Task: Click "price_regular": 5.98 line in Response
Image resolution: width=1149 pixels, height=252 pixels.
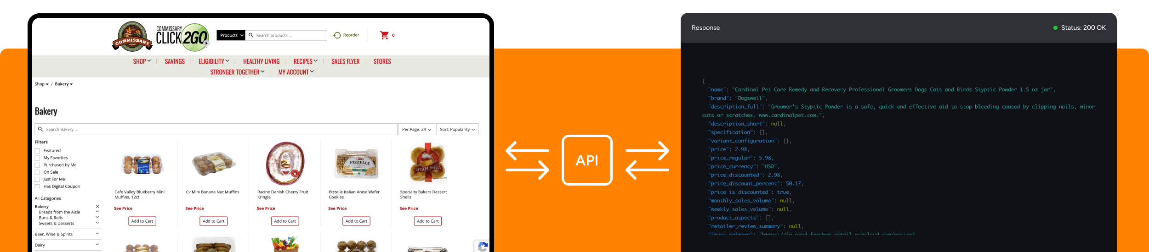Action: (740, 158)
